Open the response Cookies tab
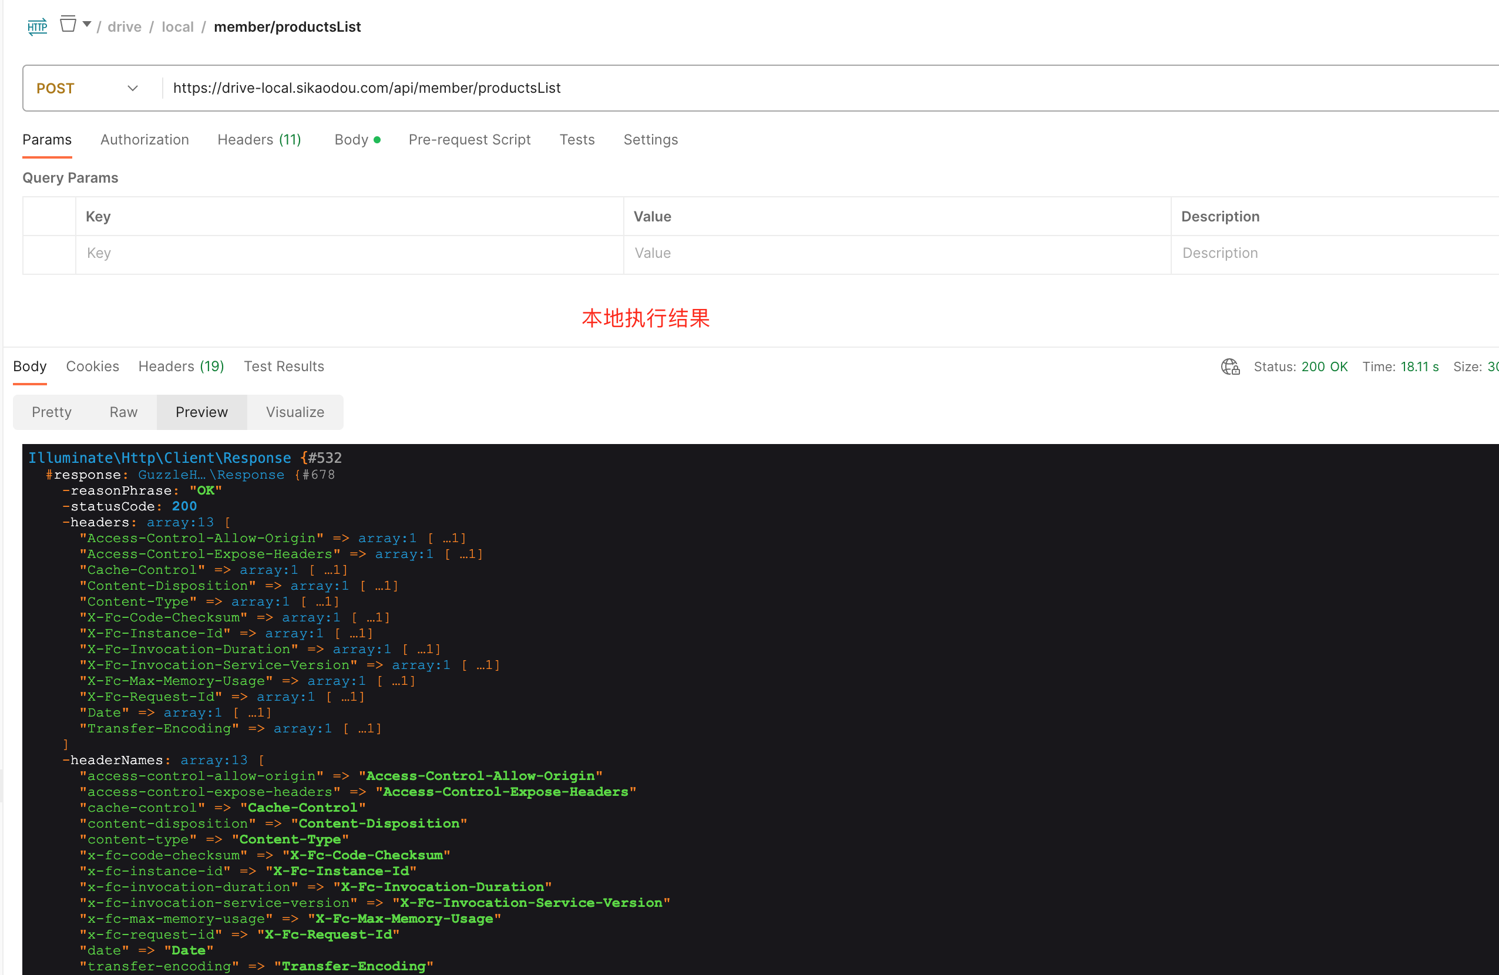 pos(93,367)
